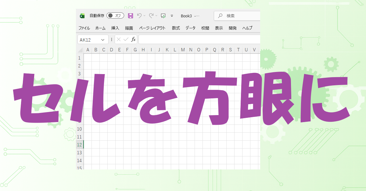Click the fx insert function icon
This screenshot has width=366, height=191.
(x=133, y=39)
